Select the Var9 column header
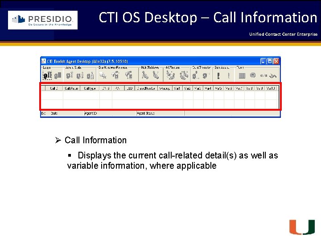Viewport: 321px width, 241px height. coord(259,88)
